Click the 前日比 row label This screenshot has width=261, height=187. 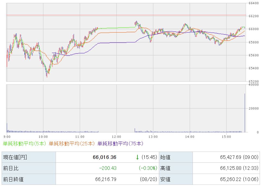11,168
